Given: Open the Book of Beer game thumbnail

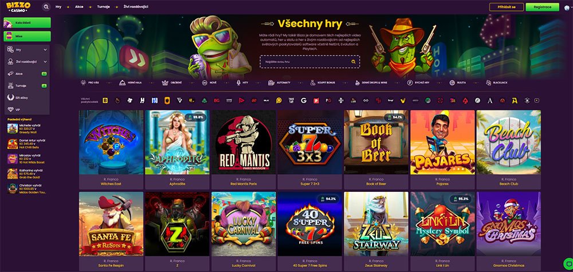Looking at the screenshot, I should pos(376,142).
